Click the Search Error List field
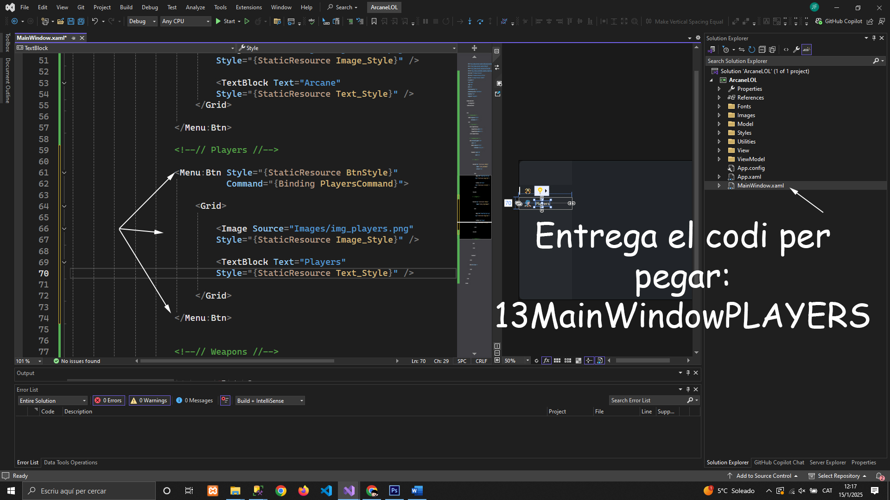The height and width of the screenshot is (500, 890). pyautogui.click(x=648, y=400)
